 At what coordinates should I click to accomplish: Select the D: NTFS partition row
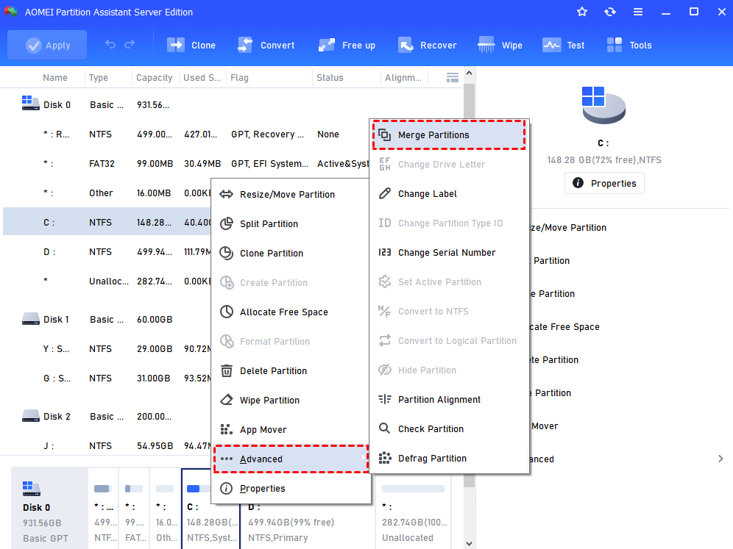[x=107, y=252]
